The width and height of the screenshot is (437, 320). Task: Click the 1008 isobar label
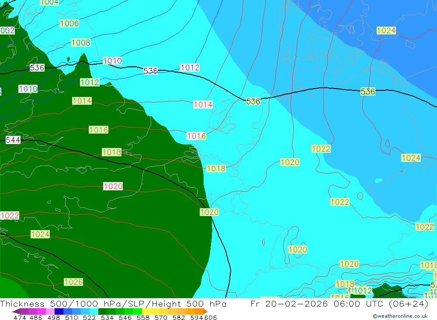tap(81, 43)
